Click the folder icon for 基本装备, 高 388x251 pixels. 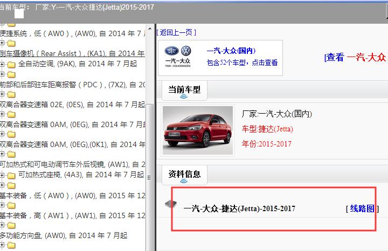(x=11, y=206)
